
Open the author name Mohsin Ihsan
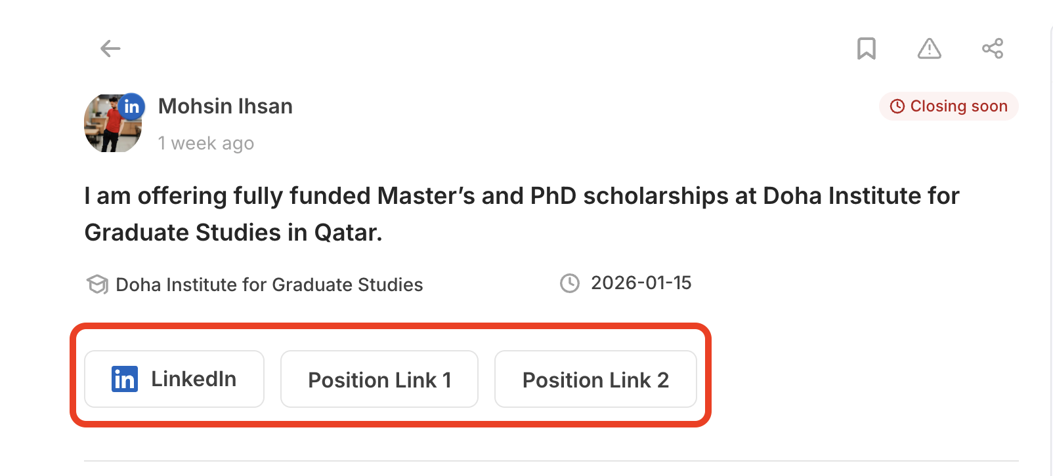tap(225, 106)
